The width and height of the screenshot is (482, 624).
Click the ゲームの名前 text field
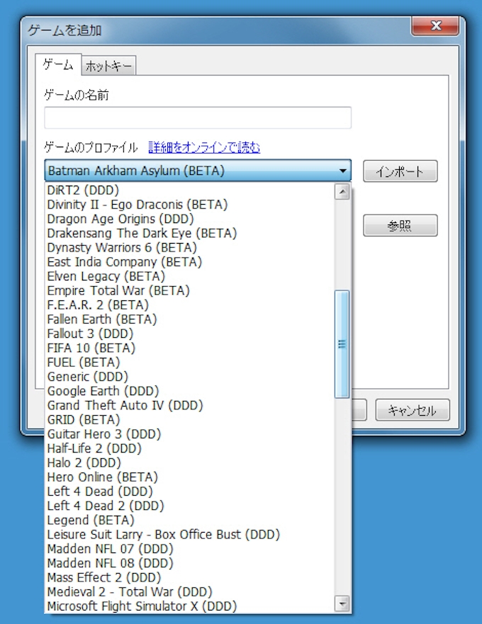198,118
